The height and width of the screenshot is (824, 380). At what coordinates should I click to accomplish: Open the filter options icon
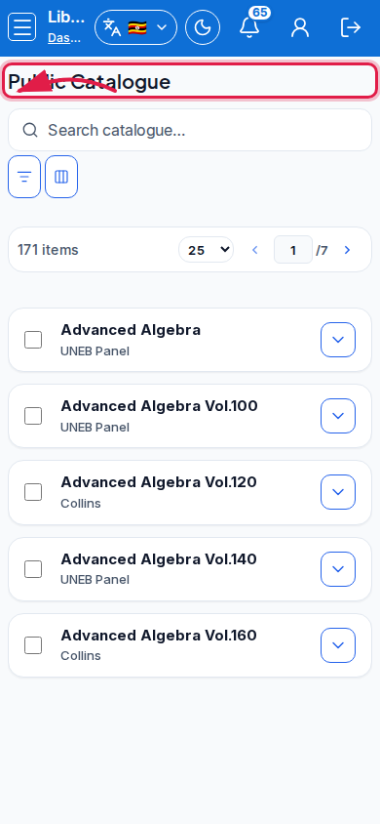24,177
